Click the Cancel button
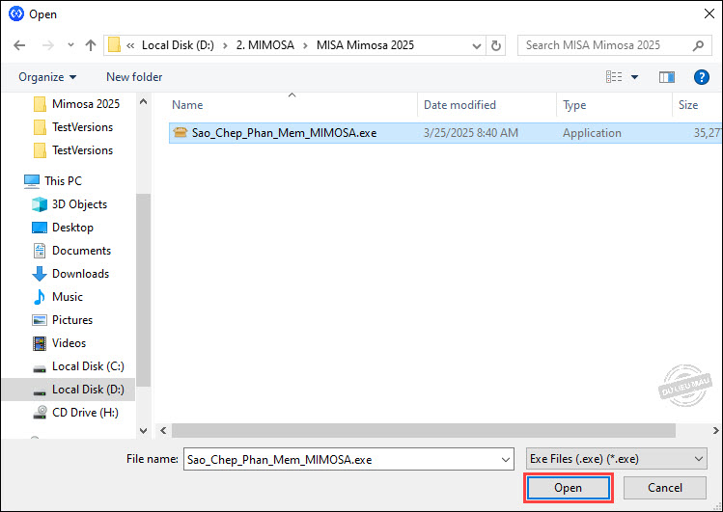This screenshot has height=512, width=723. point(664,488)
